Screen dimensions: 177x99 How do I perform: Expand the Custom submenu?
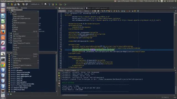26,34
